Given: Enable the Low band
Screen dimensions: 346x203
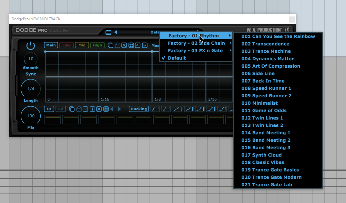Looking at the screenshot, I should tap(66, 45).
